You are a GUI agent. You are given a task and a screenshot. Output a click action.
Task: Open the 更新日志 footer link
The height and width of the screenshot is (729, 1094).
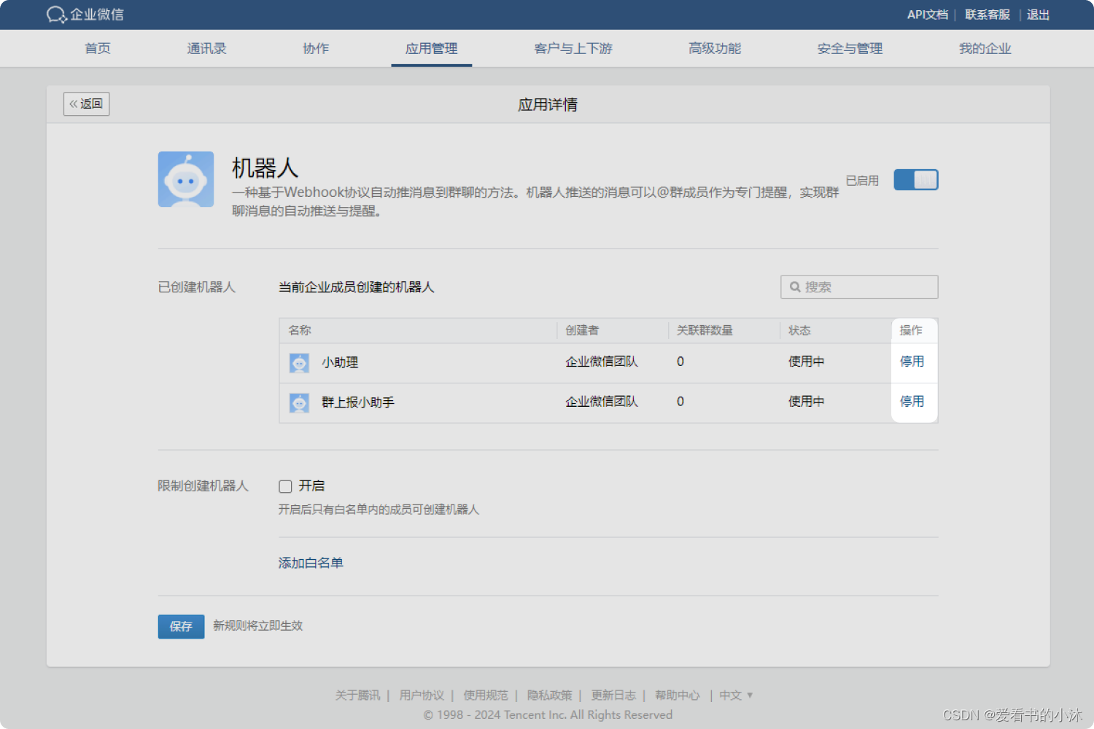tap(613, 695)
